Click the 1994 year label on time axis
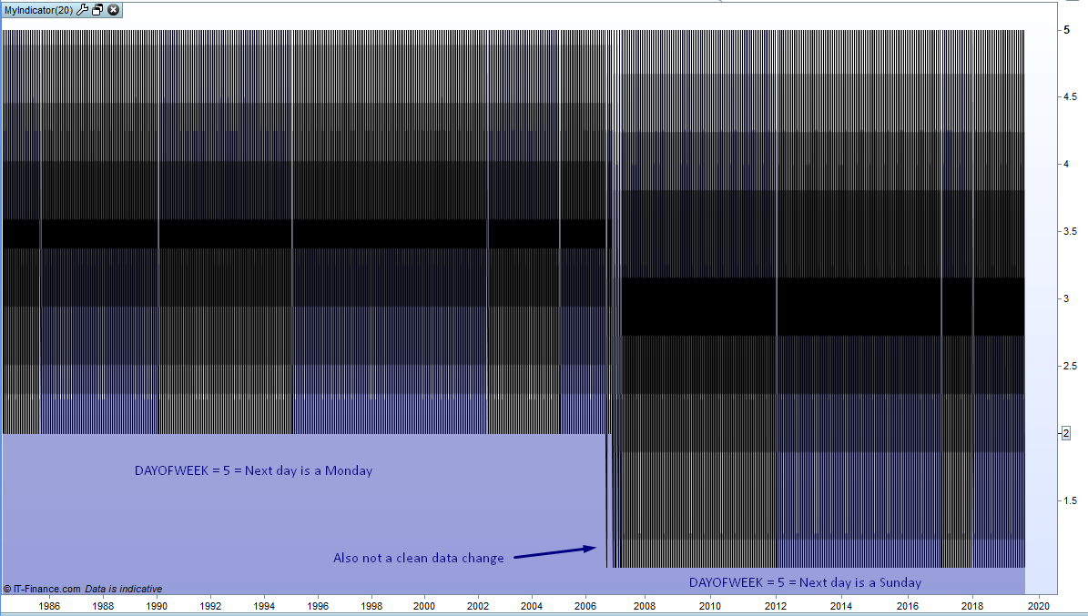This screenshot has width=1088, height=616. (264, 606)
